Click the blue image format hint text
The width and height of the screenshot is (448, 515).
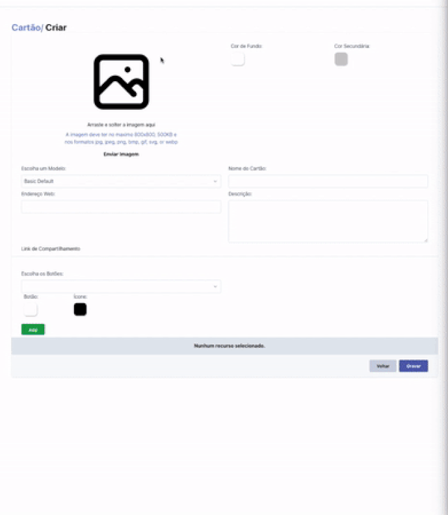[x=121, y=138]
